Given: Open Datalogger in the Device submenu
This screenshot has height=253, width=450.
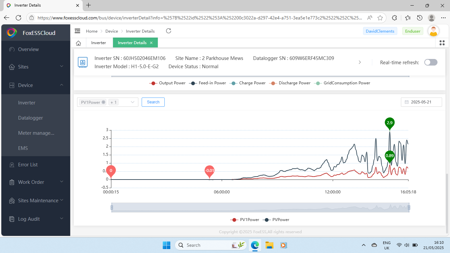Looking at the screenshot, I should click(31, 118).
